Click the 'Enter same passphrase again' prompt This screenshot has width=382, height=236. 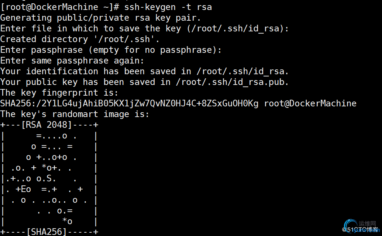(72, 61)
